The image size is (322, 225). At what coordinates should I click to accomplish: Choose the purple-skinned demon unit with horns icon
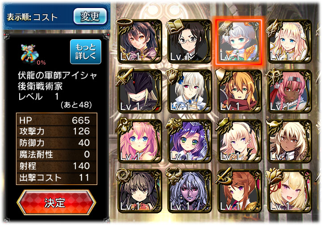pyautogui.click(x=190, y=191)
